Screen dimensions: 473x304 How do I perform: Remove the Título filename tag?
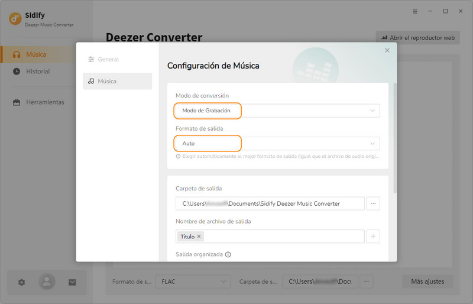pyautogui.click(x=199, y=237)
